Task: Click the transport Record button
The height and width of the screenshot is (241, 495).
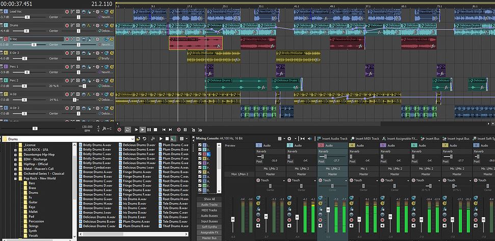Action: coord(119,130)
